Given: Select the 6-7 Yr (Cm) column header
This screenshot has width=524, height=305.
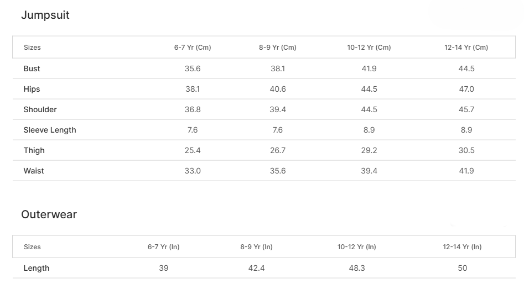Looking at the screenshot, I should pyautogui.click(x=193, y=48).
